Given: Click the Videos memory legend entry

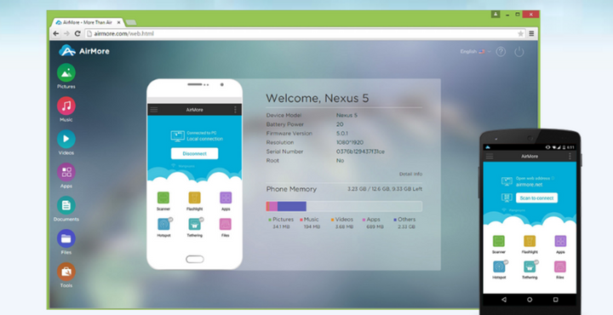Looking at the screenshot, I should click(342, 223).
